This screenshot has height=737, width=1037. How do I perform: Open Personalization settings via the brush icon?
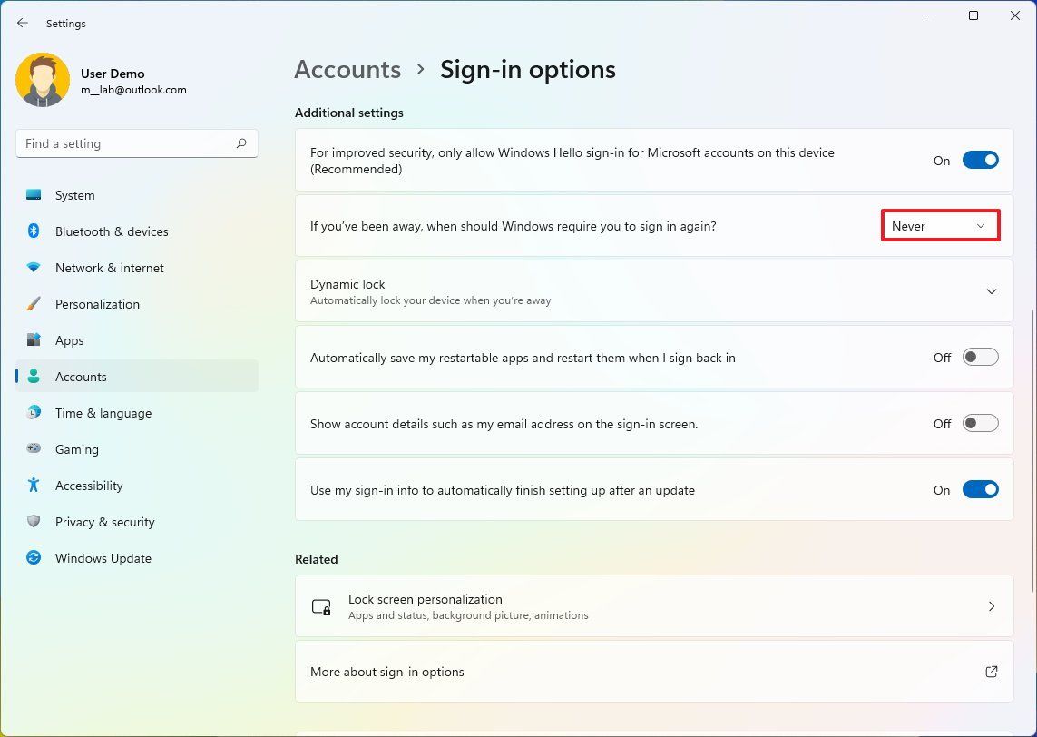(x=34, y=304)
